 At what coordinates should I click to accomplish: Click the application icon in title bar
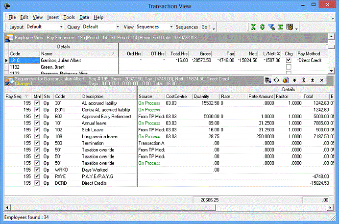(7, 5)
